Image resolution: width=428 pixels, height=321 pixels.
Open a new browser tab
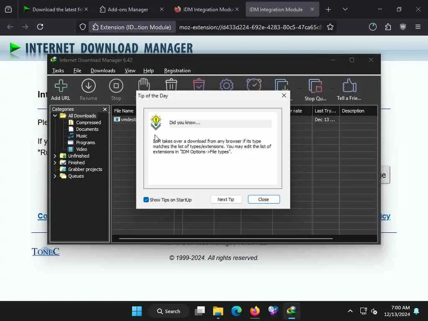(x=329, y=10)
